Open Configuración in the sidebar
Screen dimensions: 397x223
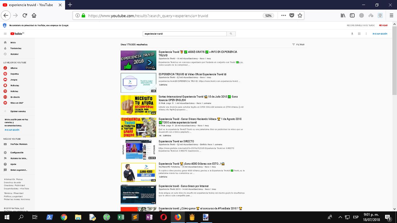click(x=17, y=152)
